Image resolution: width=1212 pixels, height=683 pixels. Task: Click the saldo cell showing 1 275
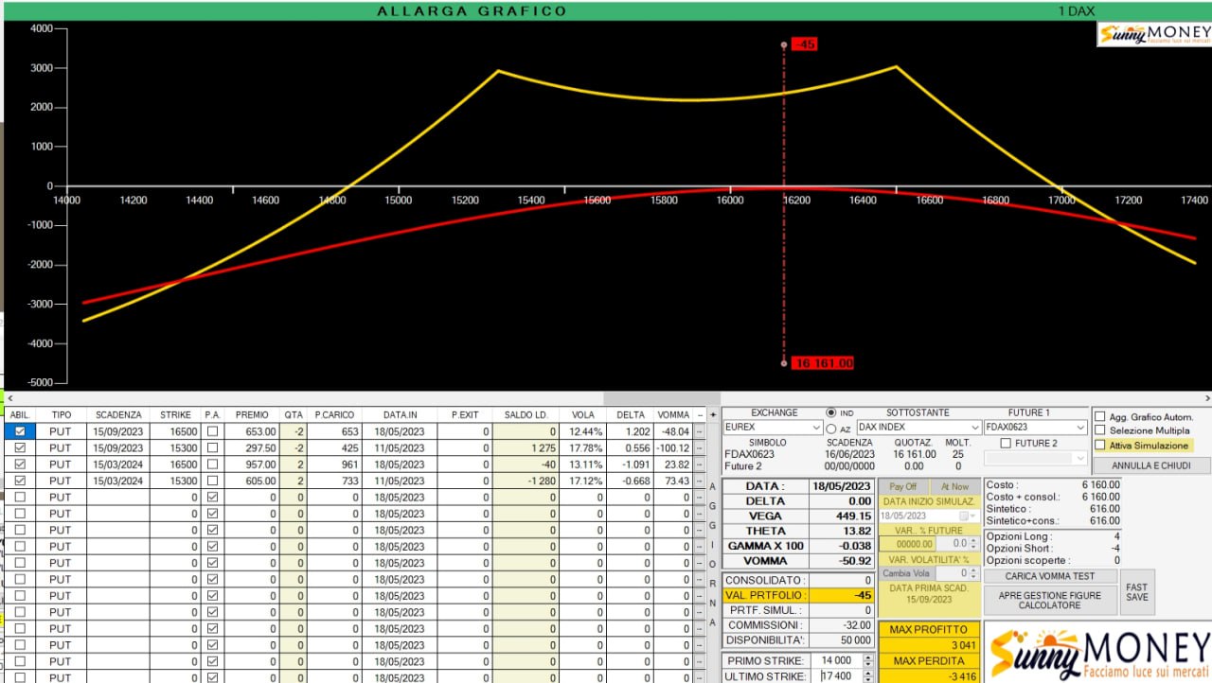tap(526, 448)
